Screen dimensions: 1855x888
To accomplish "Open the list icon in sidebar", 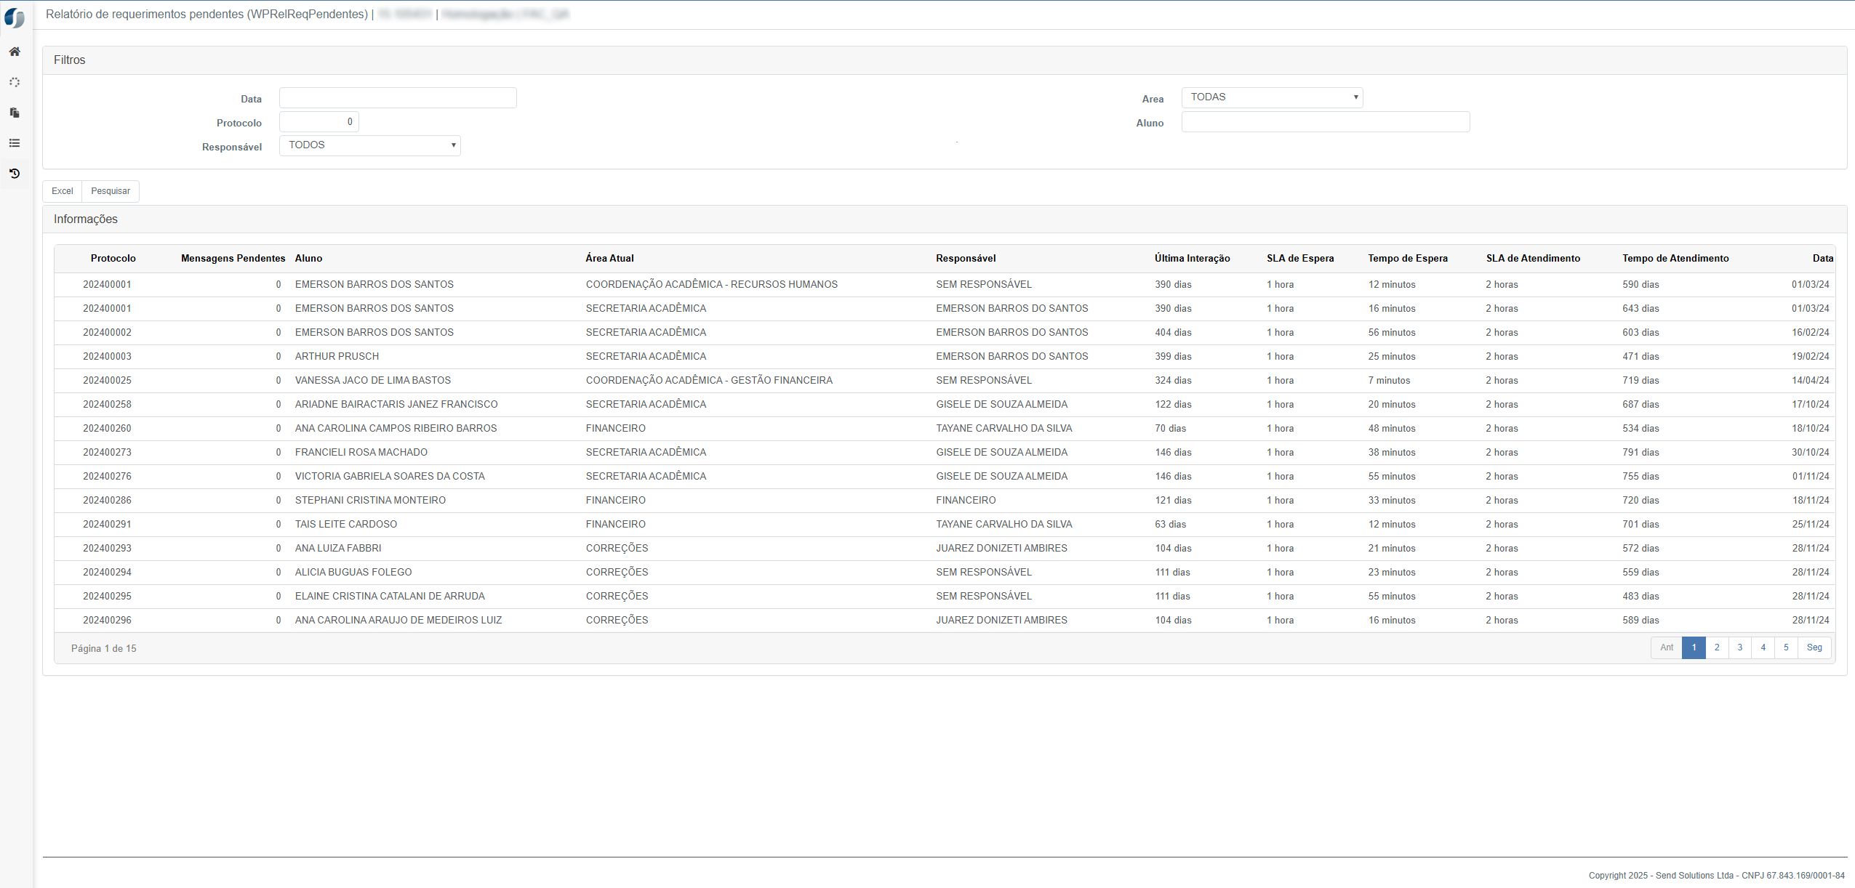I will [15, 143].
